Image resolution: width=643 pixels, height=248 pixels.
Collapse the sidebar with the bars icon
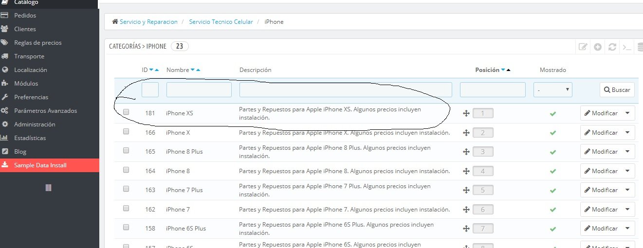click(x=48, y=188)
